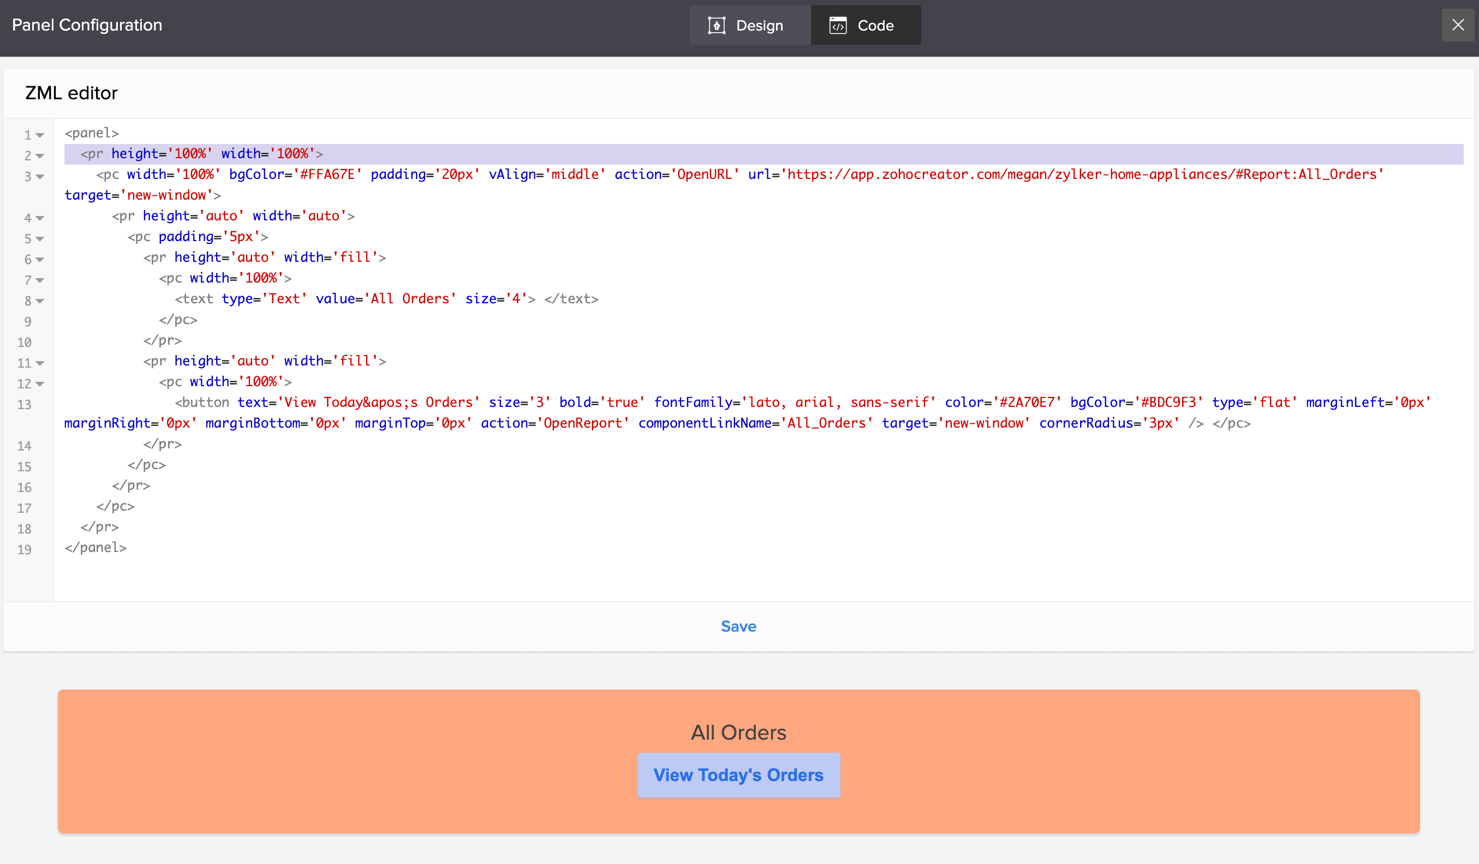Click the All Orders text in preview

(738, 733)
